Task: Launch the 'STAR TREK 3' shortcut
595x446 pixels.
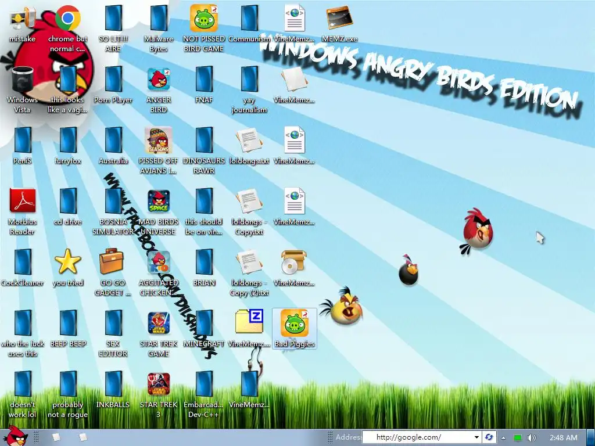Action: coord(159,395)
